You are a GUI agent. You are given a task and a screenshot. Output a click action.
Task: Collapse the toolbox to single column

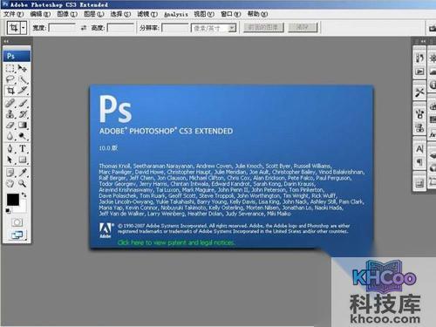click(6, 42)
